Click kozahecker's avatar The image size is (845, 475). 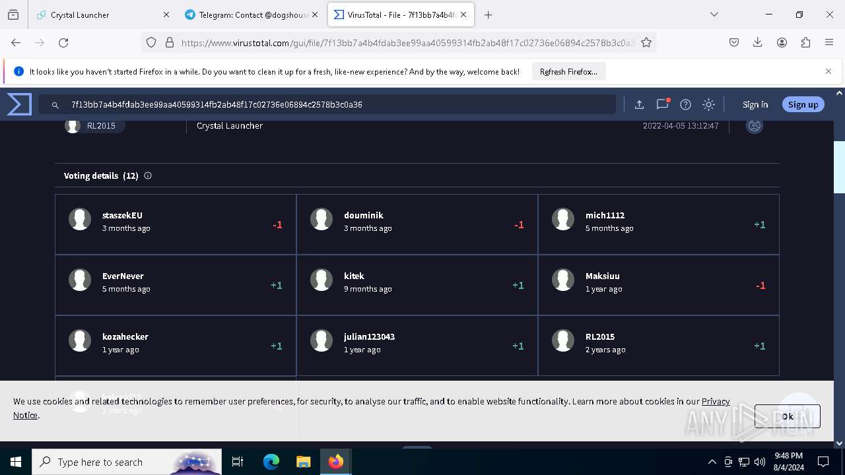point(80,340)
